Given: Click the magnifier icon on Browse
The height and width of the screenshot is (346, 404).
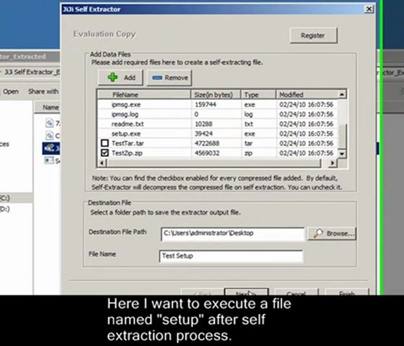Looking at the screenshot, I should coord(318,233).
